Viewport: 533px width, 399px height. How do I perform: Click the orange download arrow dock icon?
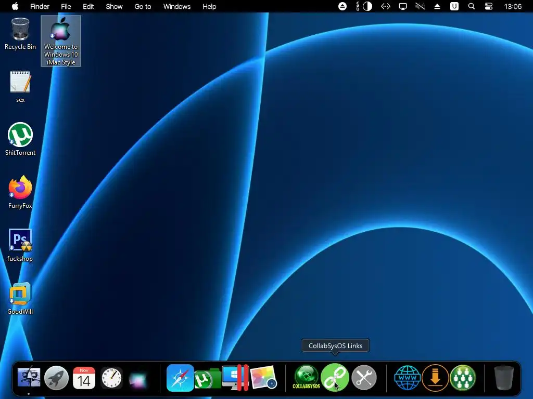(435, 377)
